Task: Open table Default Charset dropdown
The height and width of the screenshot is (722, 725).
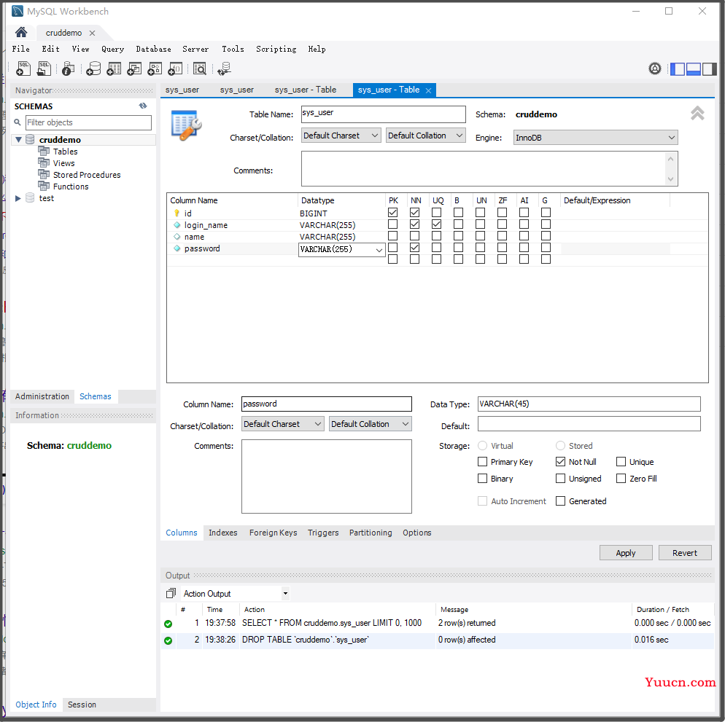Action: pyautogui.click(x=341, y=136)
